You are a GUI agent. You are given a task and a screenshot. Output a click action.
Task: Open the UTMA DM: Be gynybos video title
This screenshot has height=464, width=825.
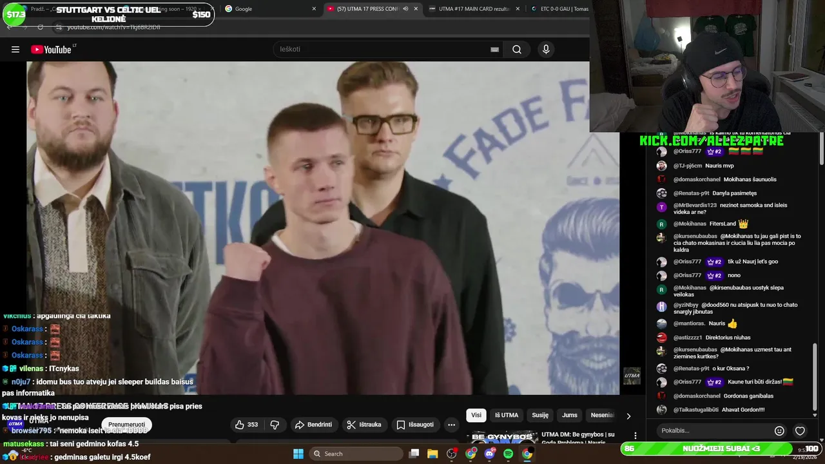[577, 438]
